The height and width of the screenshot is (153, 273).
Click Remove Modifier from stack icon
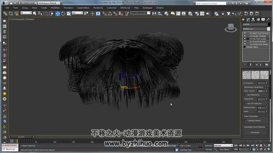click(x=261, y=64)
